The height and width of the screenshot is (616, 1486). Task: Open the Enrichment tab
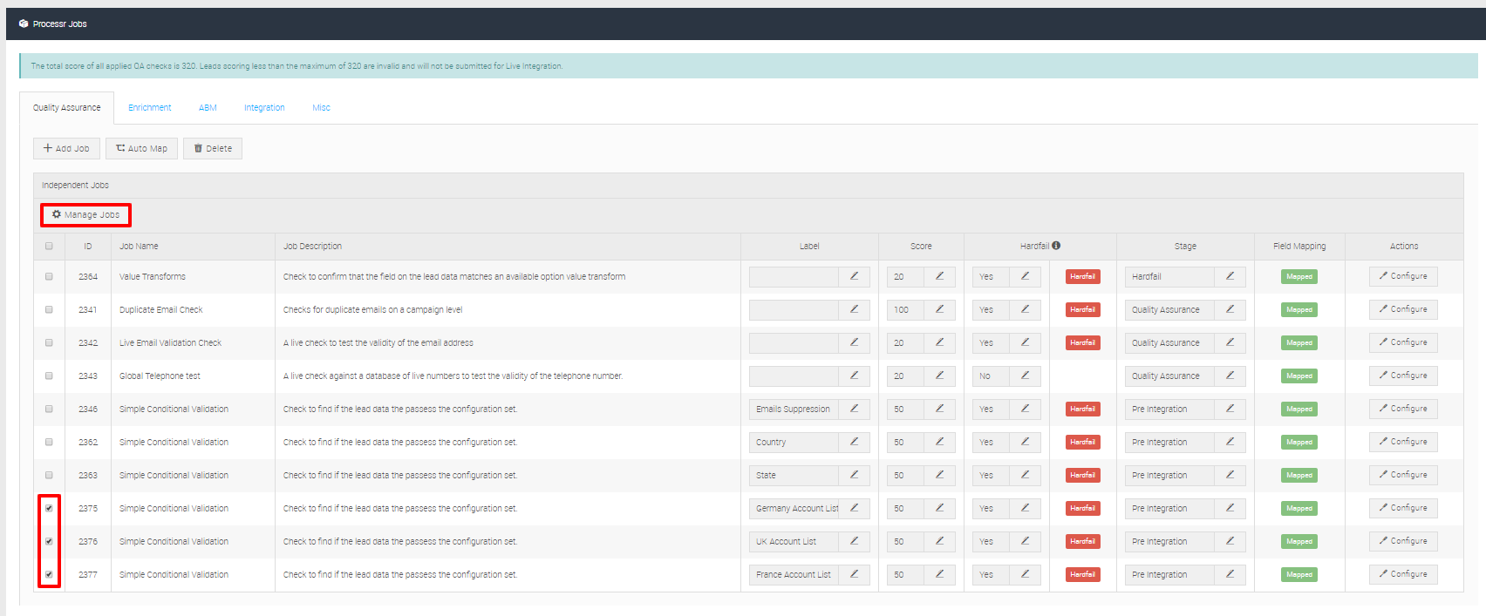tap(149, 108)
